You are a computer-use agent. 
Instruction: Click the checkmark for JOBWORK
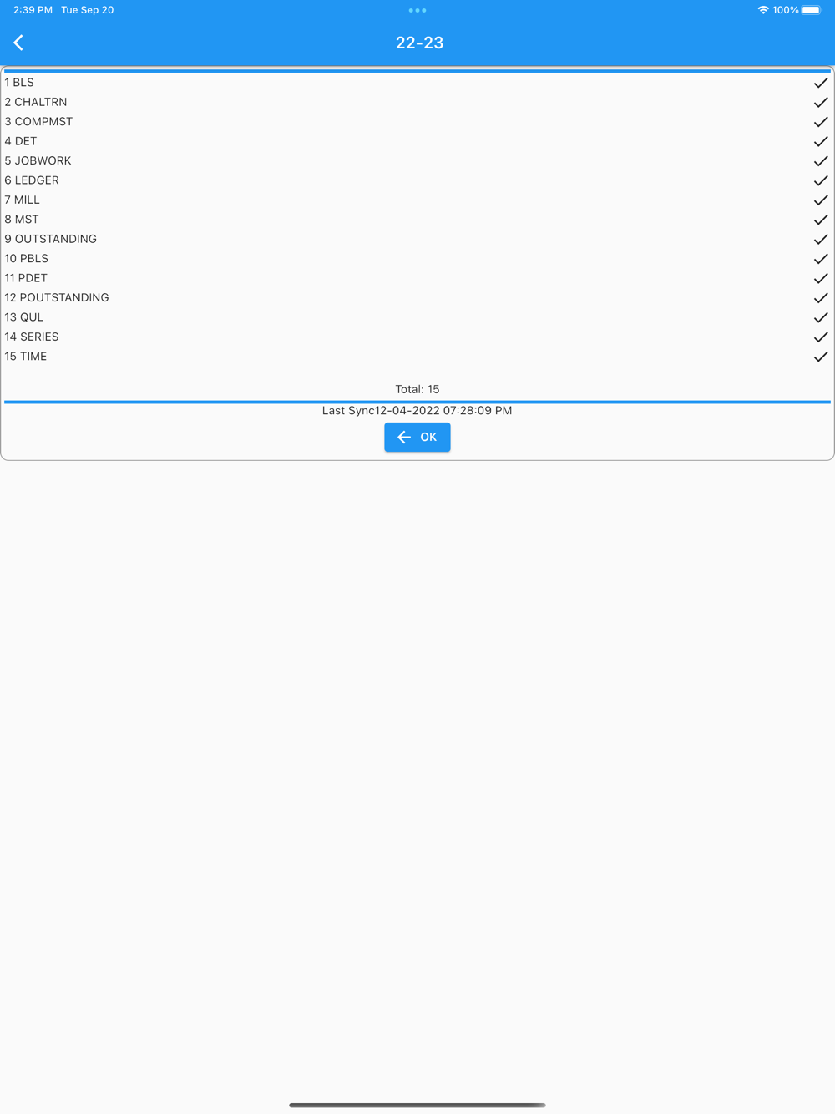pyautogui.click(x=821, y=161)
